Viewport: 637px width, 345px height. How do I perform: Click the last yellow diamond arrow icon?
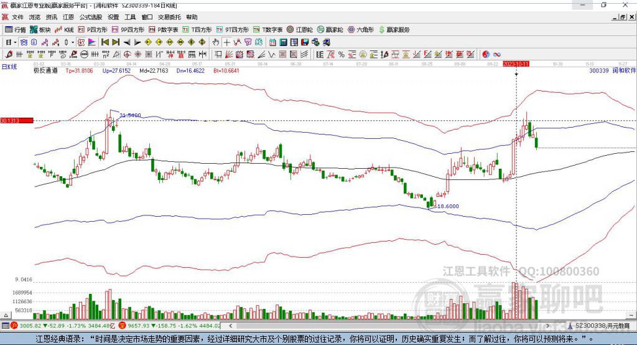point(202,42)
